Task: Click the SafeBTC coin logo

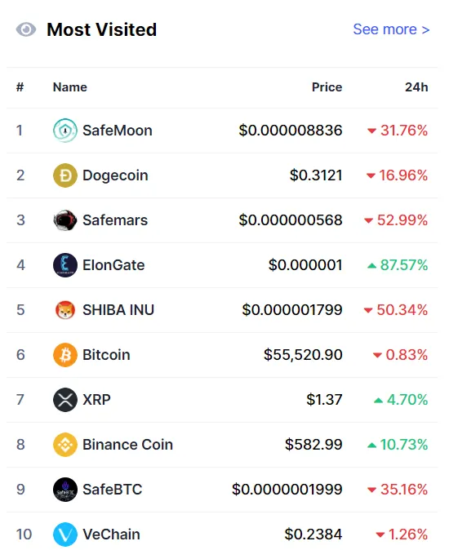Action: click(64, 490)
